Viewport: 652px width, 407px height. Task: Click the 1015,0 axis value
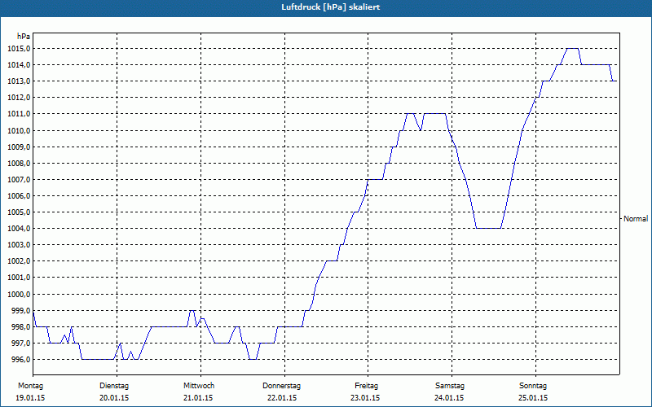point(19,49)
